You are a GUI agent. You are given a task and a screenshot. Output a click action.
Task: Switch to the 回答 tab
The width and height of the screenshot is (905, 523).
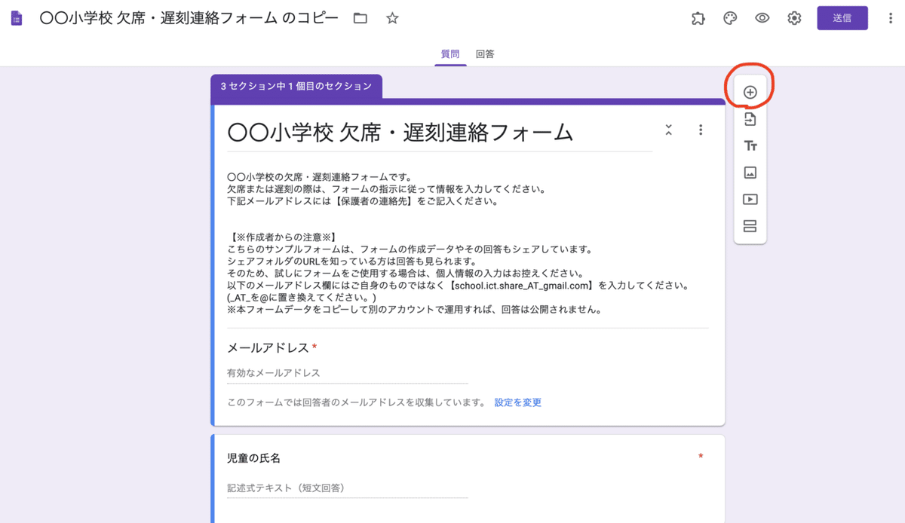(484, 54)
